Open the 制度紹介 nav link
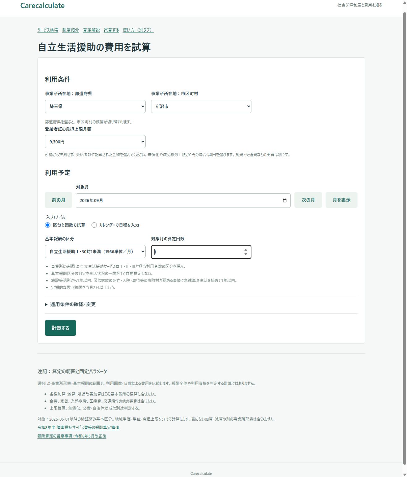Viewport: 407px width, 477px height. (71, 30)
